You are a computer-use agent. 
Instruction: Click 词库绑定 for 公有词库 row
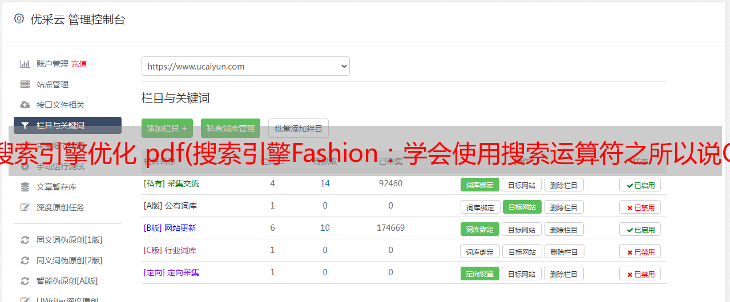click(481, 207)
